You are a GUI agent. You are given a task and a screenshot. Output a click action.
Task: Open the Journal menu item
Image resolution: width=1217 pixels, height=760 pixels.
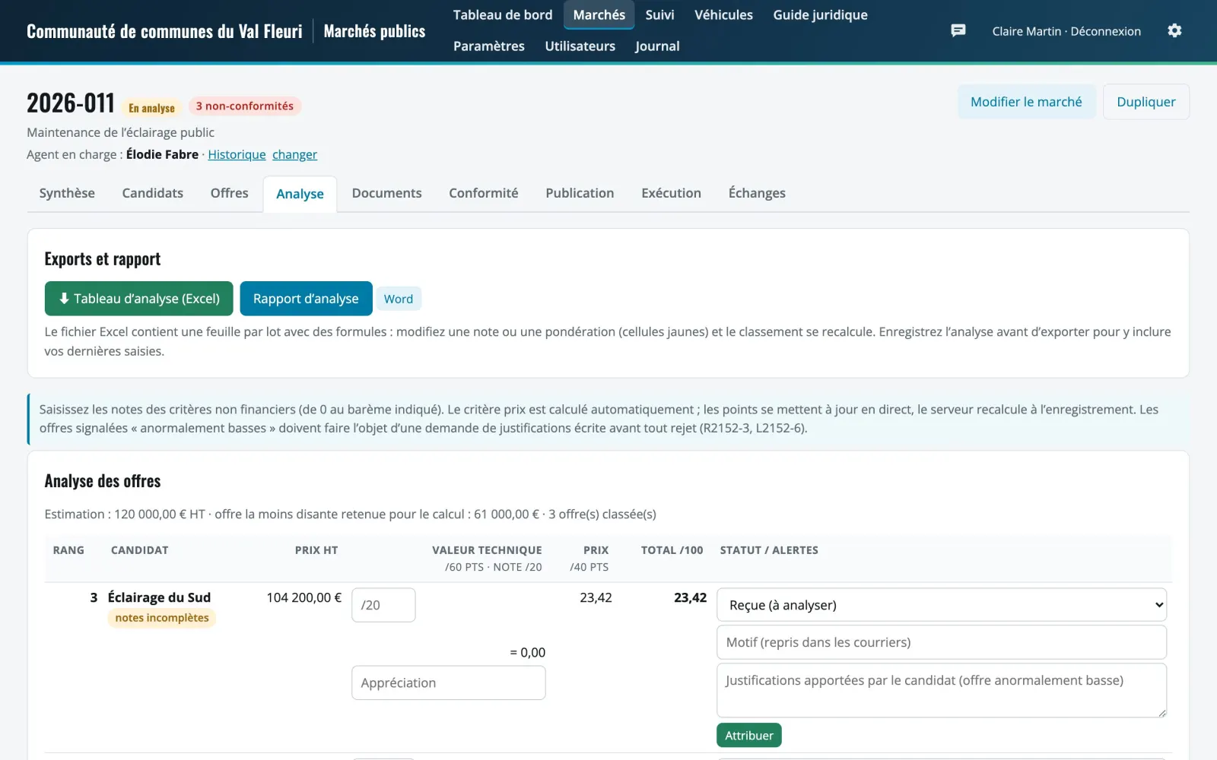[657, 46]
